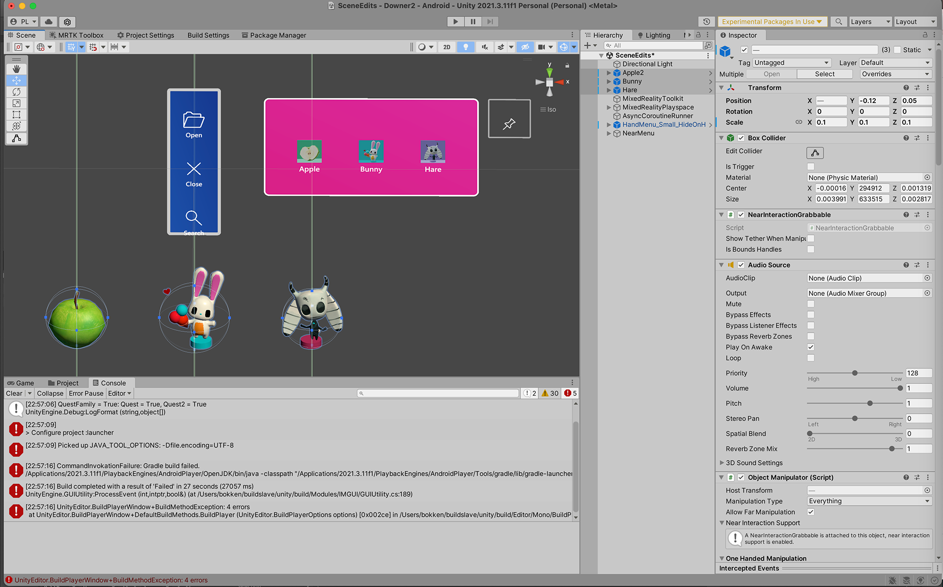The image size is (943, 587).
Task: Click the Play button in toolbar
Action: (455, 22)
